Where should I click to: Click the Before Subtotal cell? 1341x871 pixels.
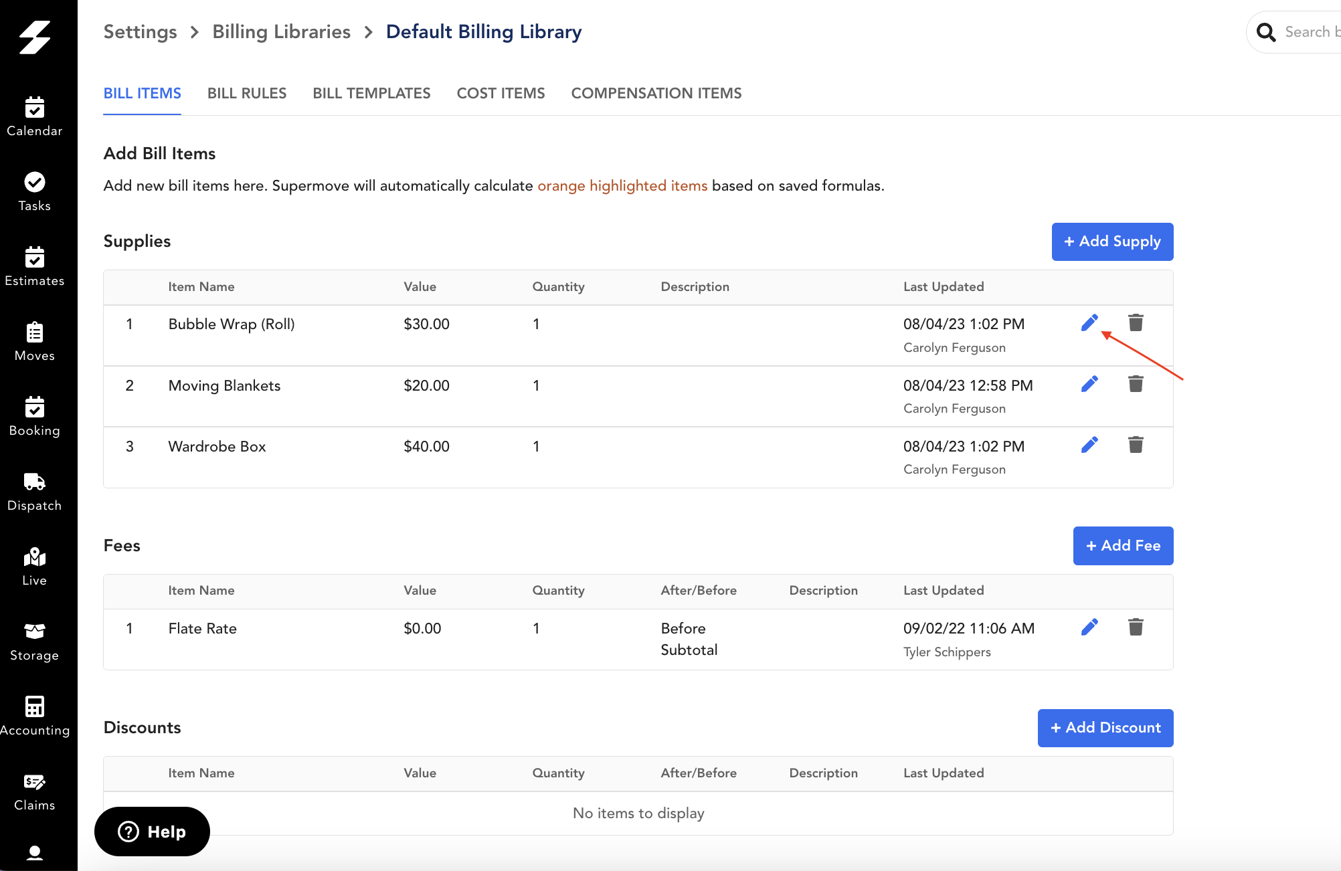tap(689, 639)
